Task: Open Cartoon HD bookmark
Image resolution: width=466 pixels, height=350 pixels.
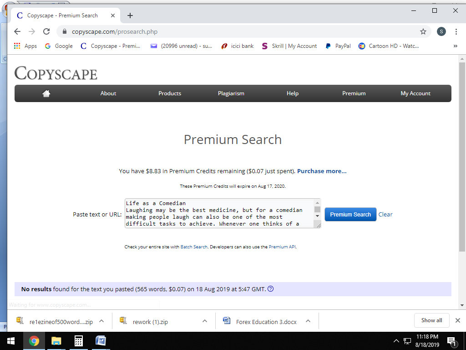Action: pos(389,46)
